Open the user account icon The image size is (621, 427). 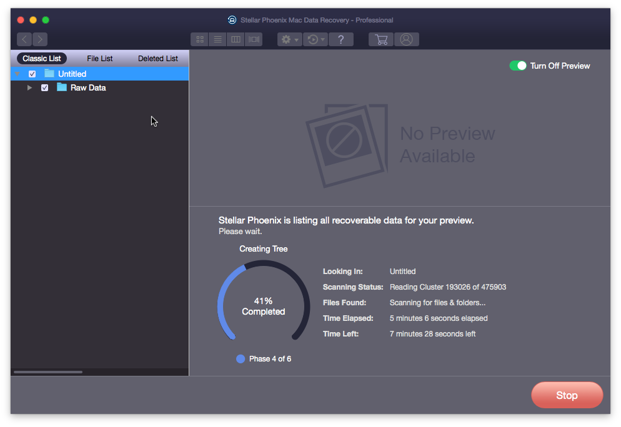(x=406, y=39)
